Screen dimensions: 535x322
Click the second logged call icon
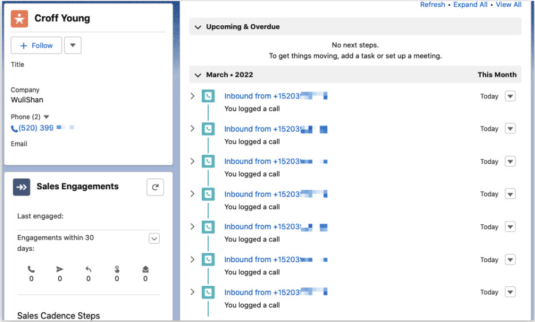pos(208,129)
